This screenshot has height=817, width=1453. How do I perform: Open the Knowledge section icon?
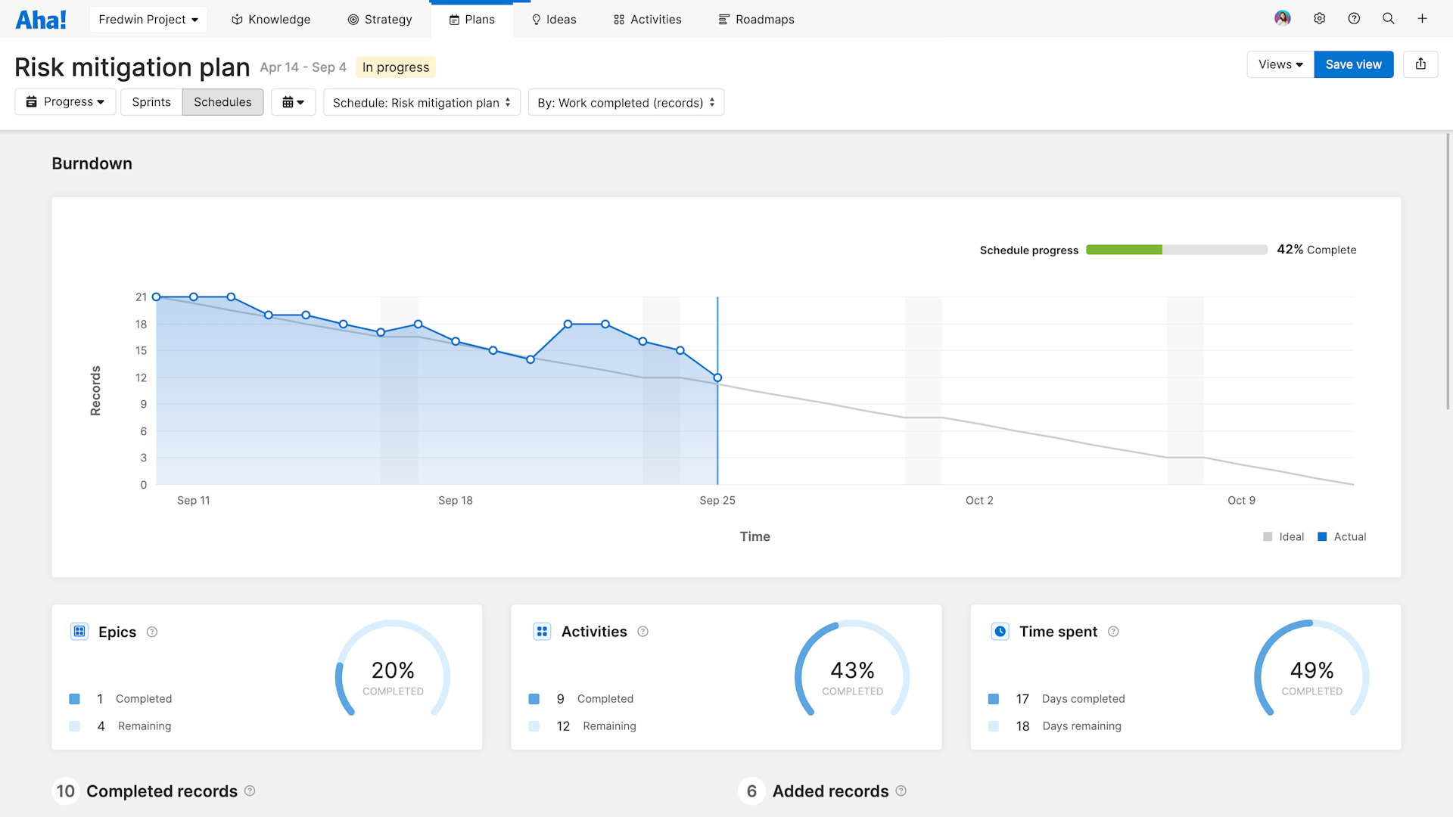click(237, 19)
